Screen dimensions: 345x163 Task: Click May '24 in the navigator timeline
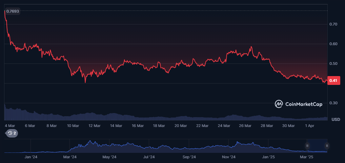pos(109,157)
